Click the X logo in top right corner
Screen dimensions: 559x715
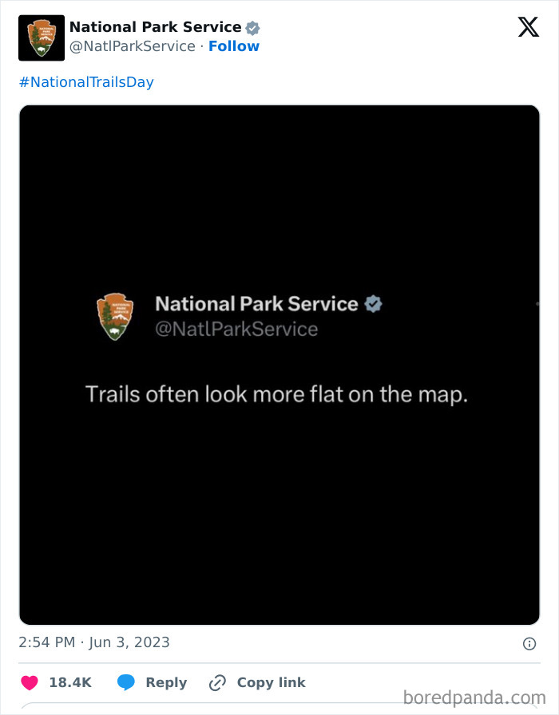528,27
